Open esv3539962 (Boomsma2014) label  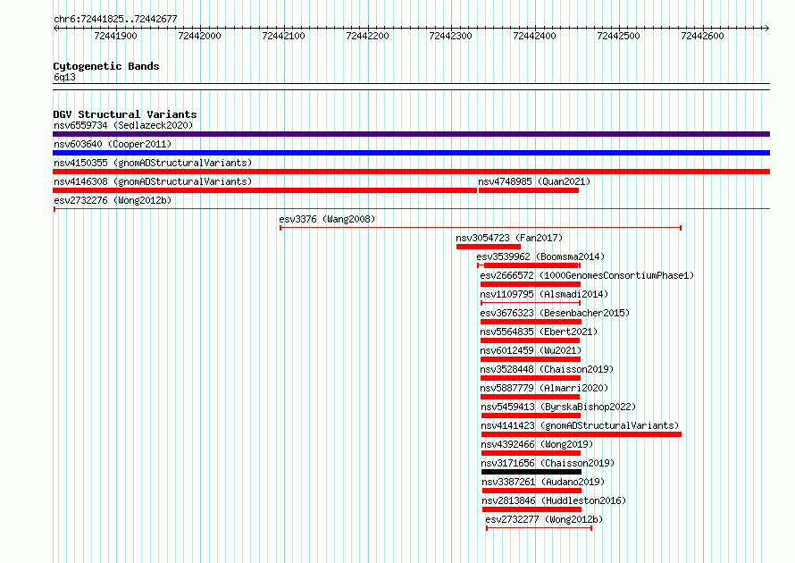click(x=540, y=256)
